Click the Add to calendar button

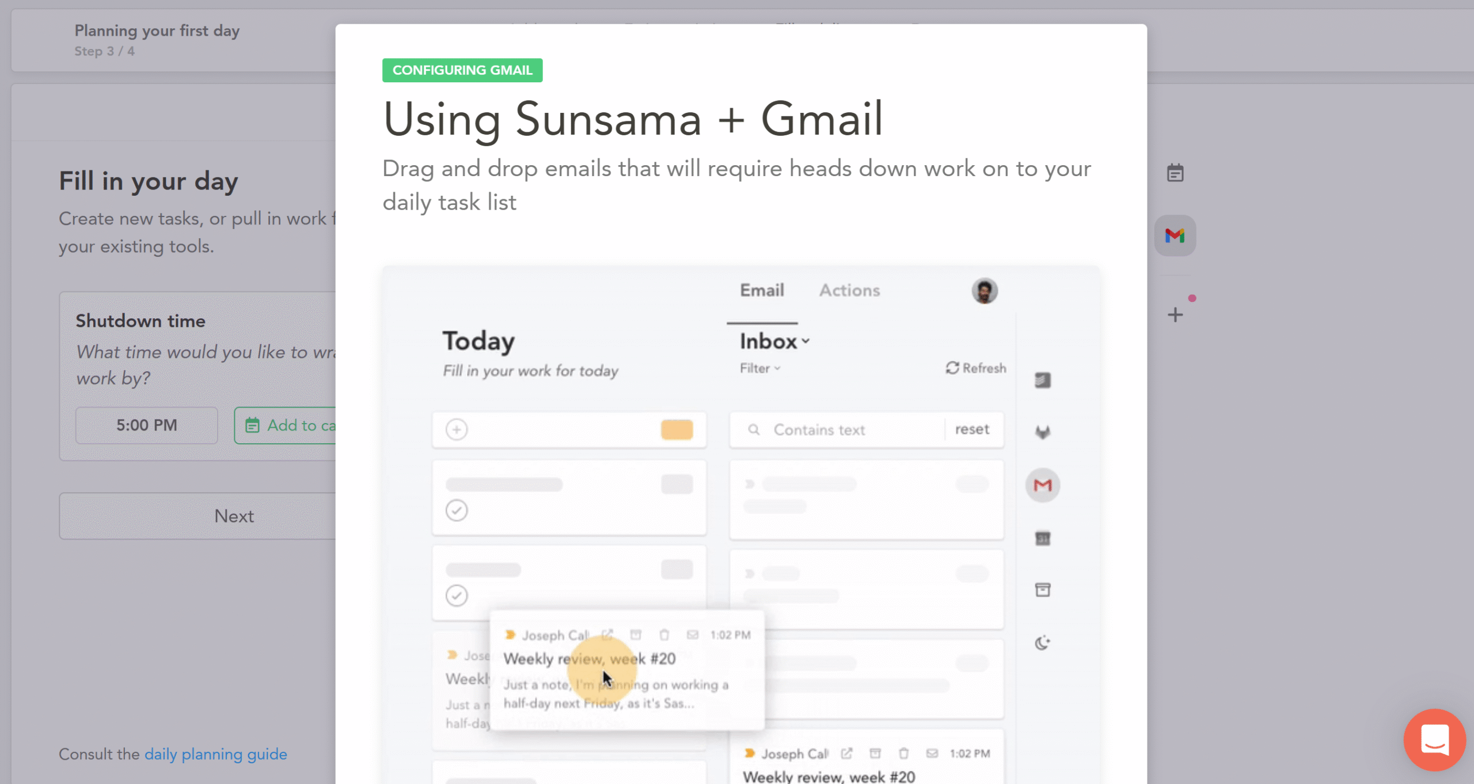[285, 425]
